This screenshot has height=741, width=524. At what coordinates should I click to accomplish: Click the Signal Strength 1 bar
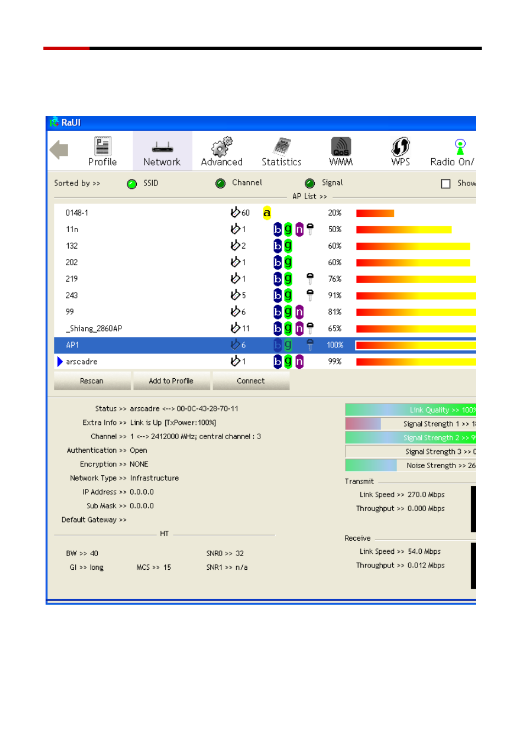pos(411,424)
